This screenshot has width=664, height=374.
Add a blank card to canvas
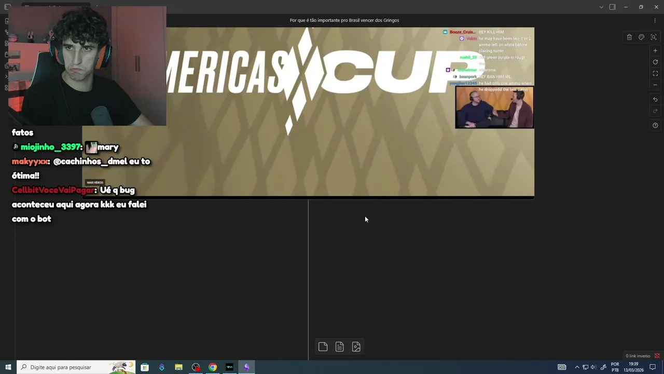click(x=323, y=347)
